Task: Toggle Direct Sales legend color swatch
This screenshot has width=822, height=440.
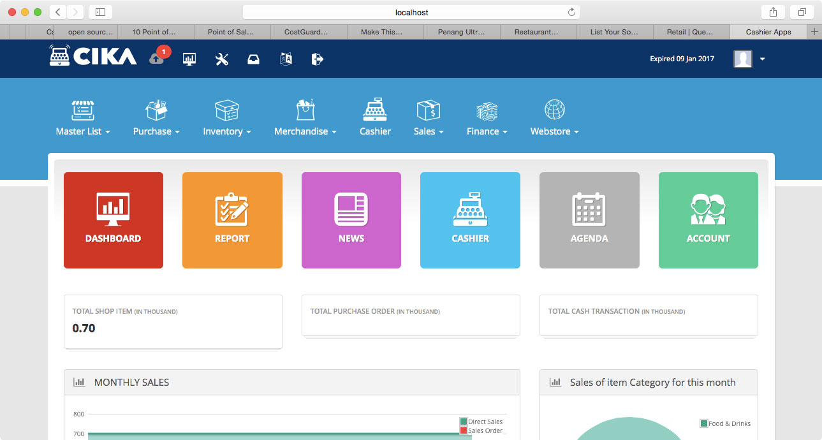Action: pos(463,422)
